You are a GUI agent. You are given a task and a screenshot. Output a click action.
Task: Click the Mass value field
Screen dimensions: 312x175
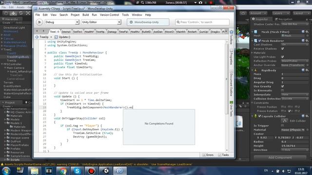coord(295,74)
